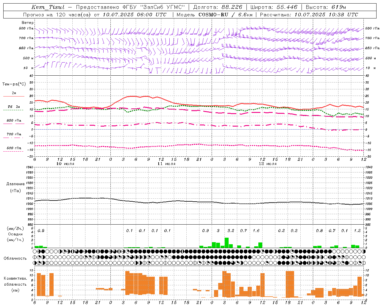Select the (мм/1ч.) unit label
Screen dimensions: 381x305
point(15,240)
